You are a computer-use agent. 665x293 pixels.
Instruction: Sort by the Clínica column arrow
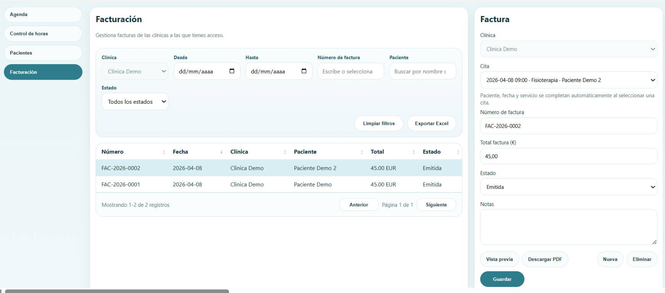point(285,152)
